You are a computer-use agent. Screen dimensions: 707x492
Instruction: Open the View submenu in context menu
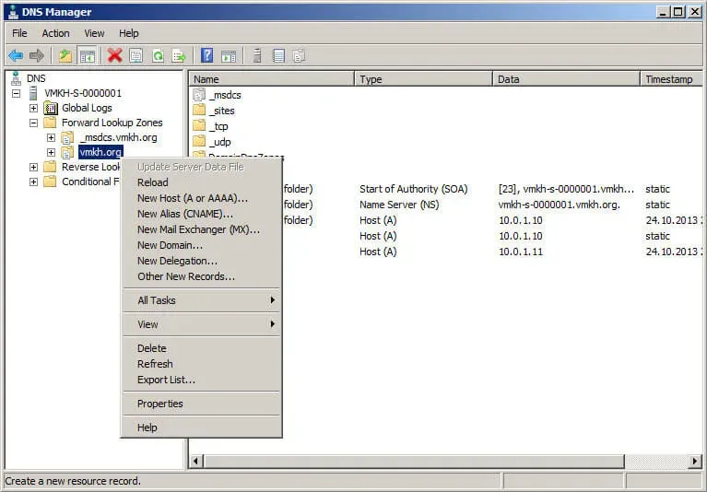click(x=202, y=324)
